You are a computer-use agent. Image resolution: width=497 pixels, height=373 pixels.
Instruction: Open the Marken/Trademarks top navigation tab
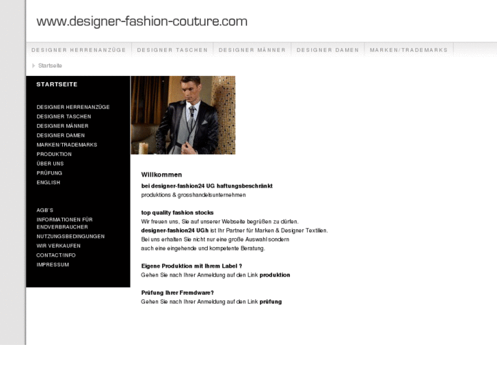tap(409, 50)
